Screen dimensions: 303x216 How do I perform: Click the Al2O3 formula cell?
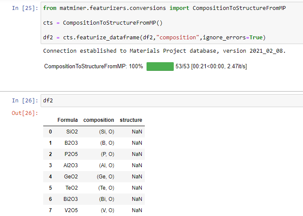point(70,165)
